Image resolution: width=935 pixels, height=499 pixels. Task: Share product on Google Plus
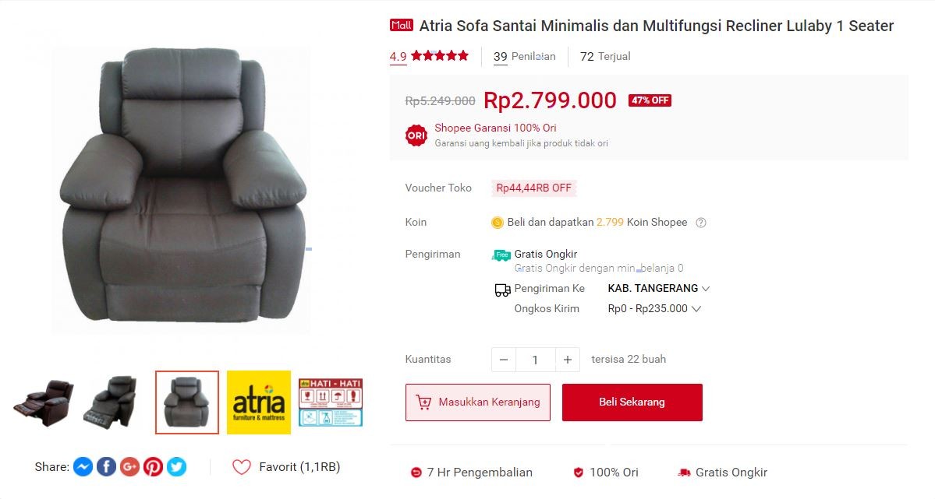[x=129, y=467]
